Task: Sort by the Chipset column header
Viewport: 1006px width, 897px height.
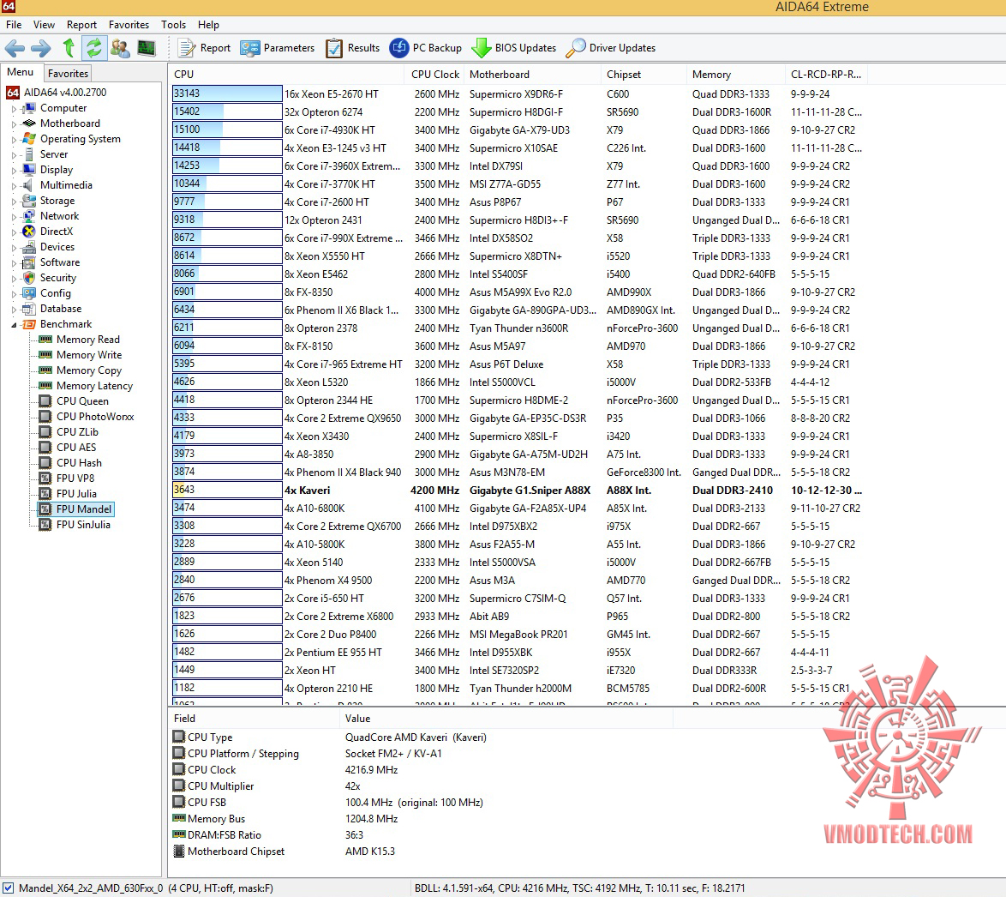Action: pos(644,75)
